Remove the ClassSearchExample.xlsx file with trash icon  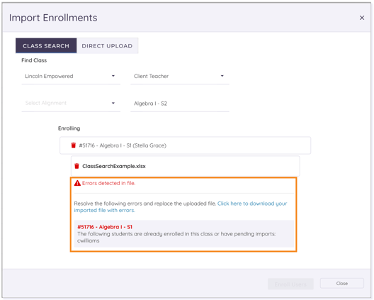click(76, 166)
